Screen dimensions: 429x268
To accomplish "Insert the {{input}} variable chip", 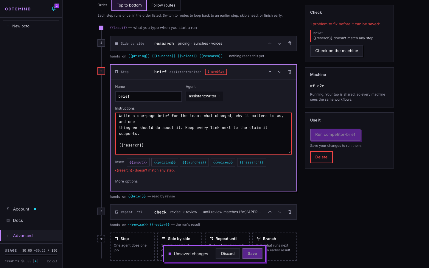I will [x=138, y=162].
